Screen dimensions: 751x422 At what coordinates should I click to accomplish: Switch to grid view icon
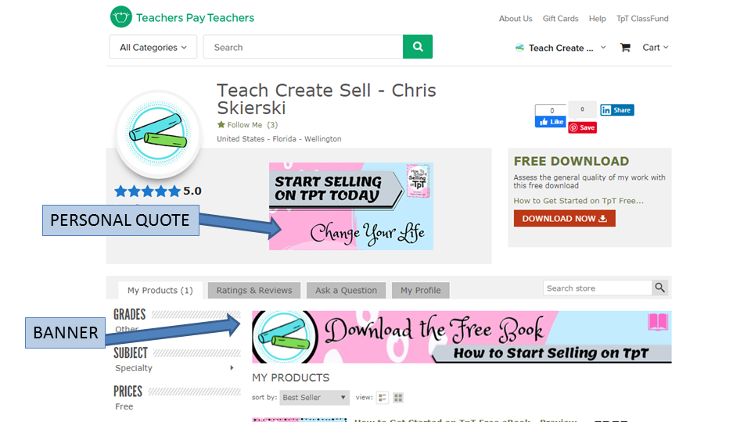(398, 398)
